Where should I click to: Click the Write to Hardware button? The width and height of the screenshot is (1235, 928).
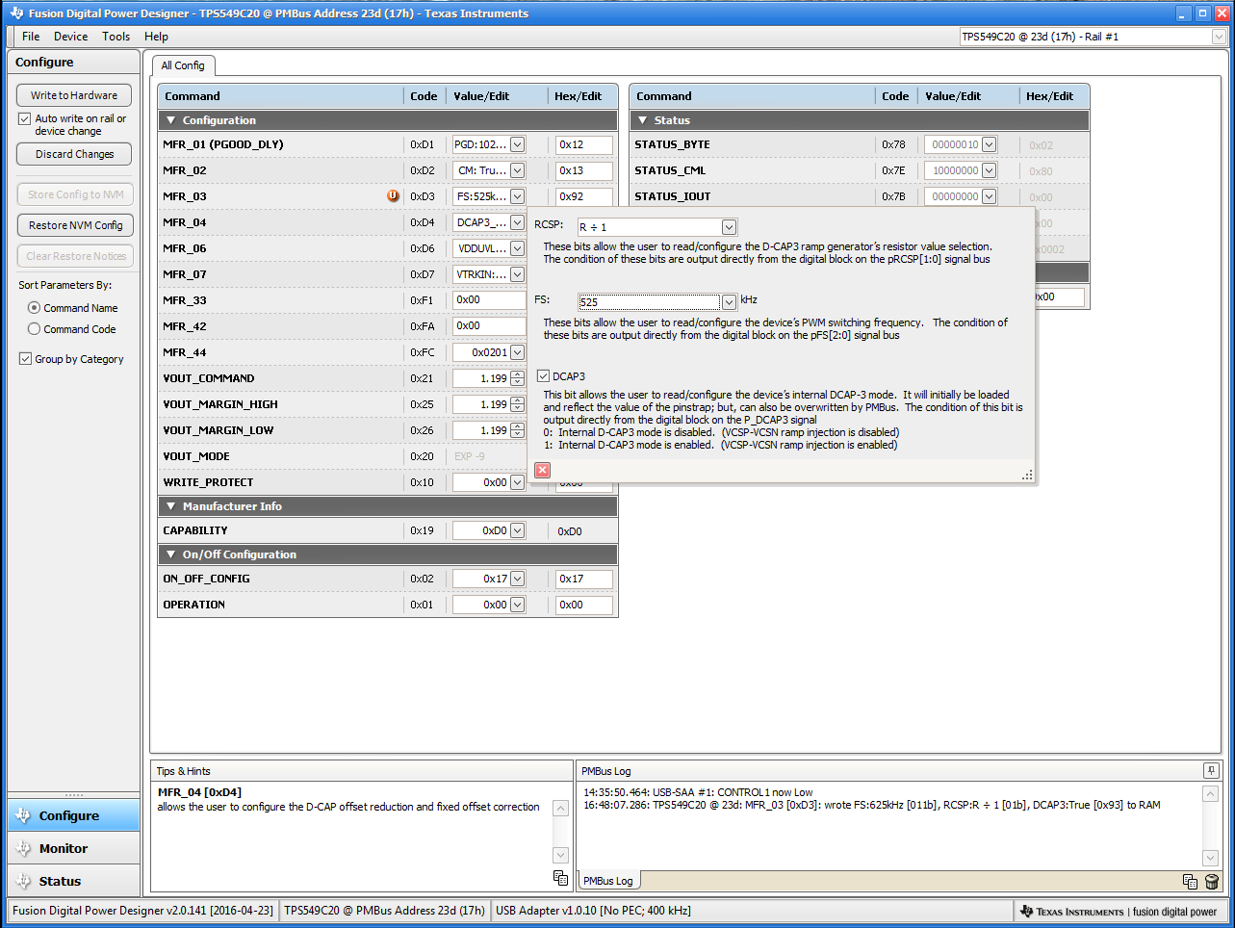tap(74, 95)
